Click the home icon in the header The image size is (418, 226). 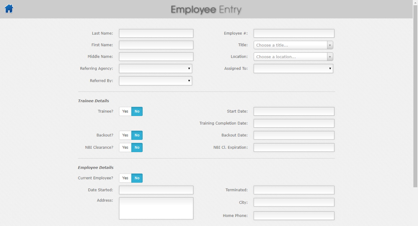(9, 9)
